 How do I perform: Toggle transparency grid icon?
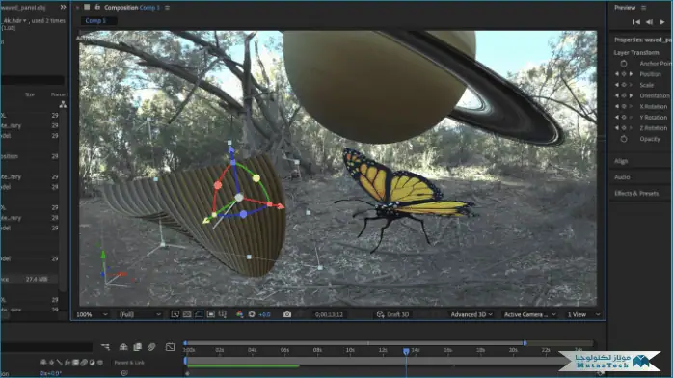click(x=187, y=314)
